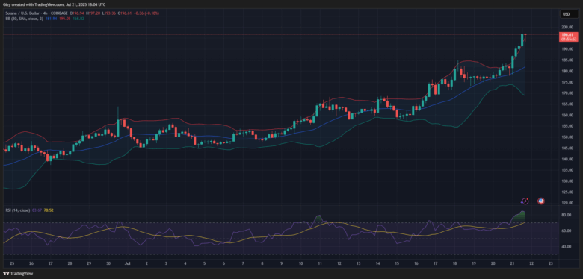The image size is (583, 279).
Task: Click the 180.00 price axis label
Action: pos(567,71)
